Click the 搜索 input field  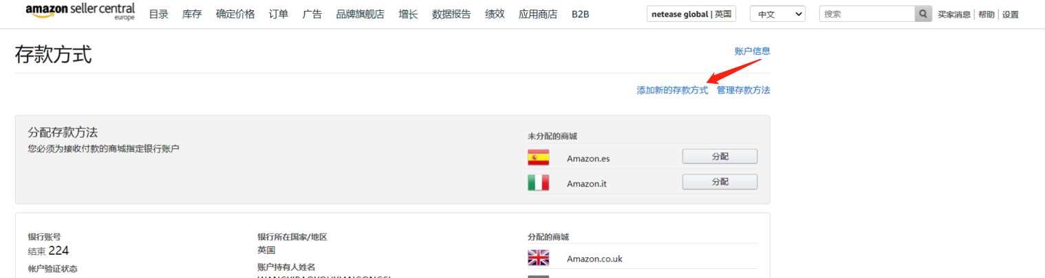coord(866,14)
